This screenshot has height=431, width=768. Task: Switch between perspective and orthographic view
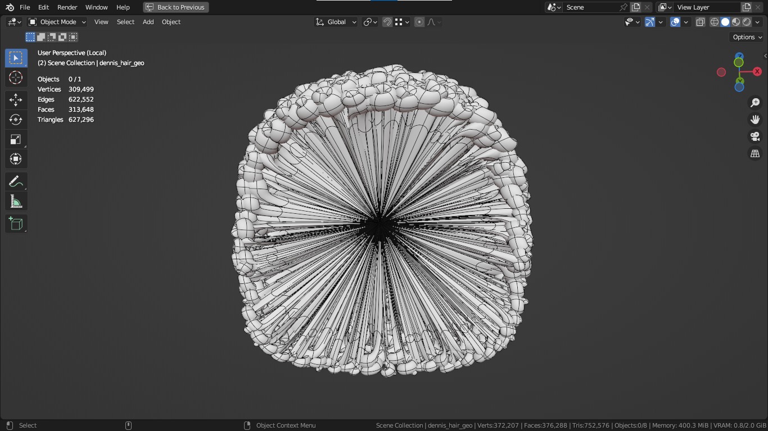(x=755, y=153)
